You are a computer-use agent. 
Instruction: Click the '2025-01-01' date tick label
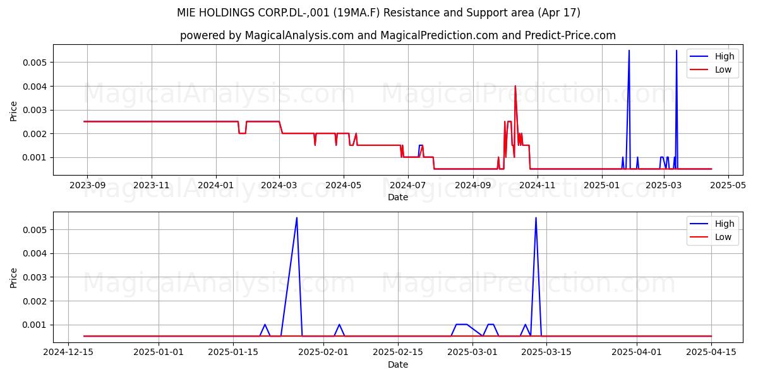coord(159,353)
